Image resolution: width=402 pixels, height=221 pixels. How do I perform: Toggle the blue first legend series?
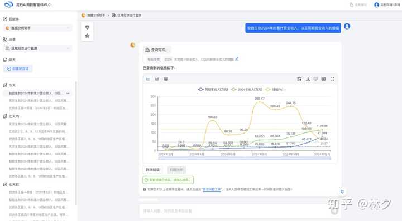click(x=213, y=90)
